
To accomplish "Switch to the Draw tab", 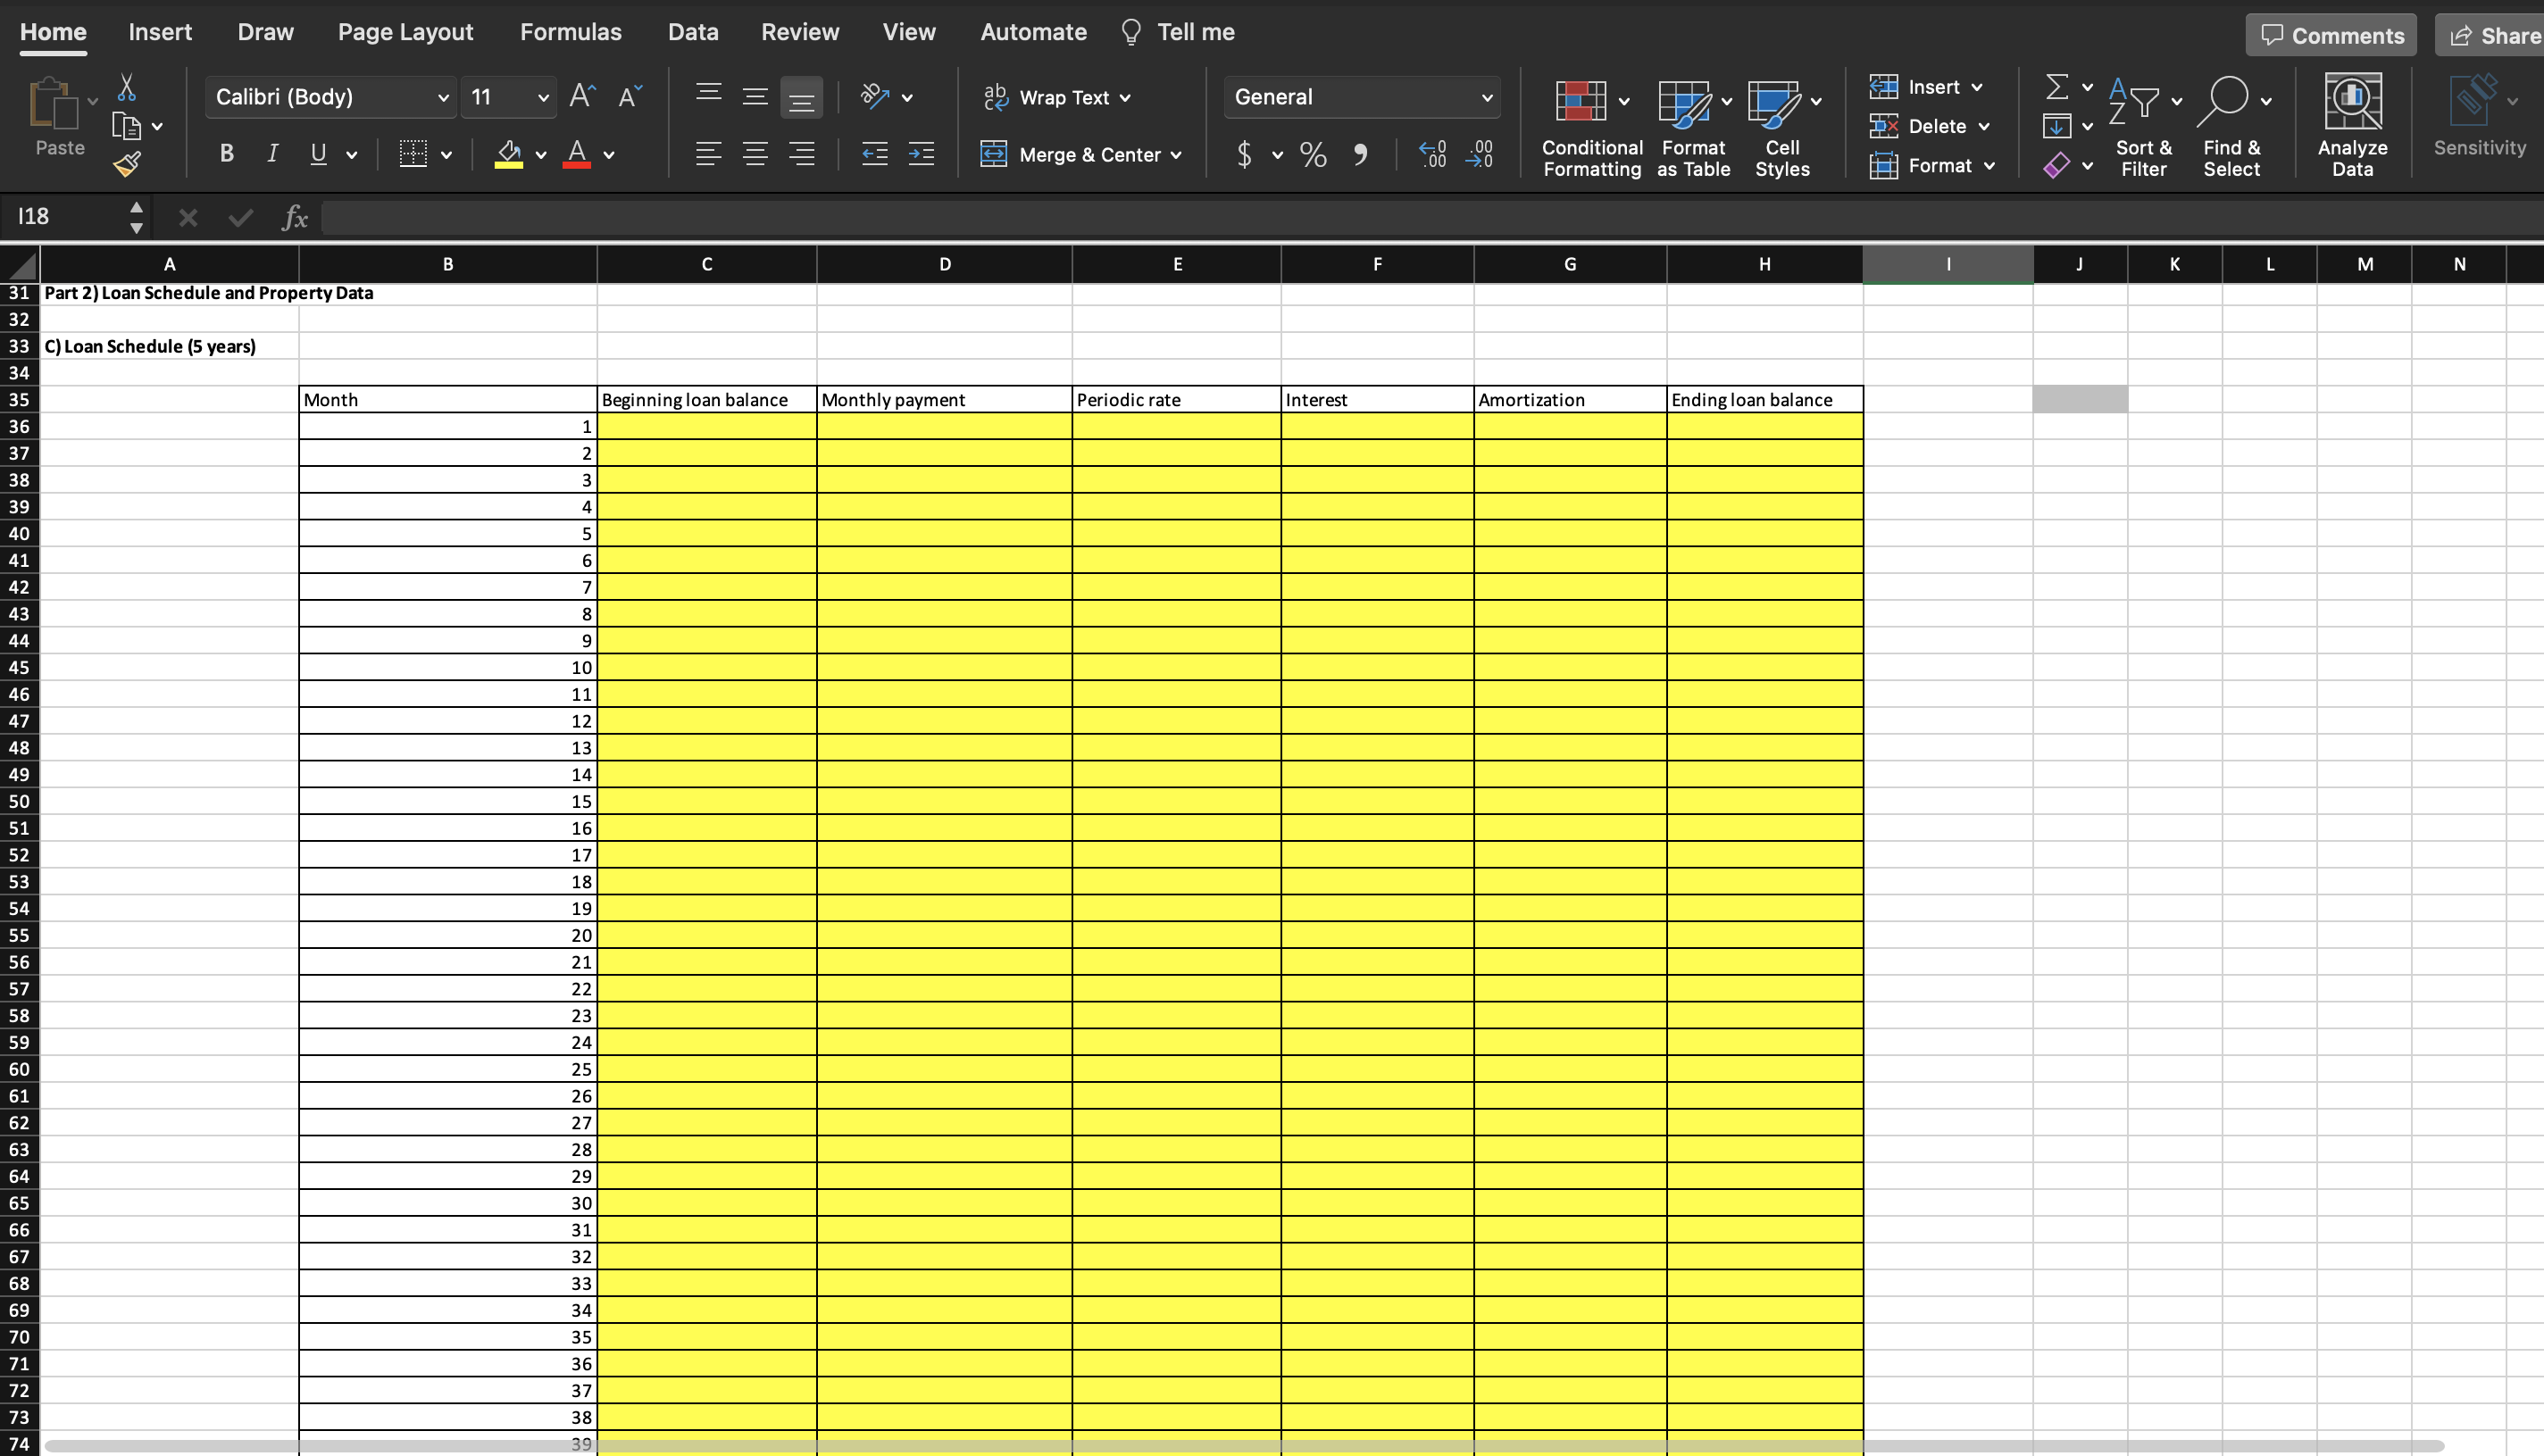I will pos(266,32).
